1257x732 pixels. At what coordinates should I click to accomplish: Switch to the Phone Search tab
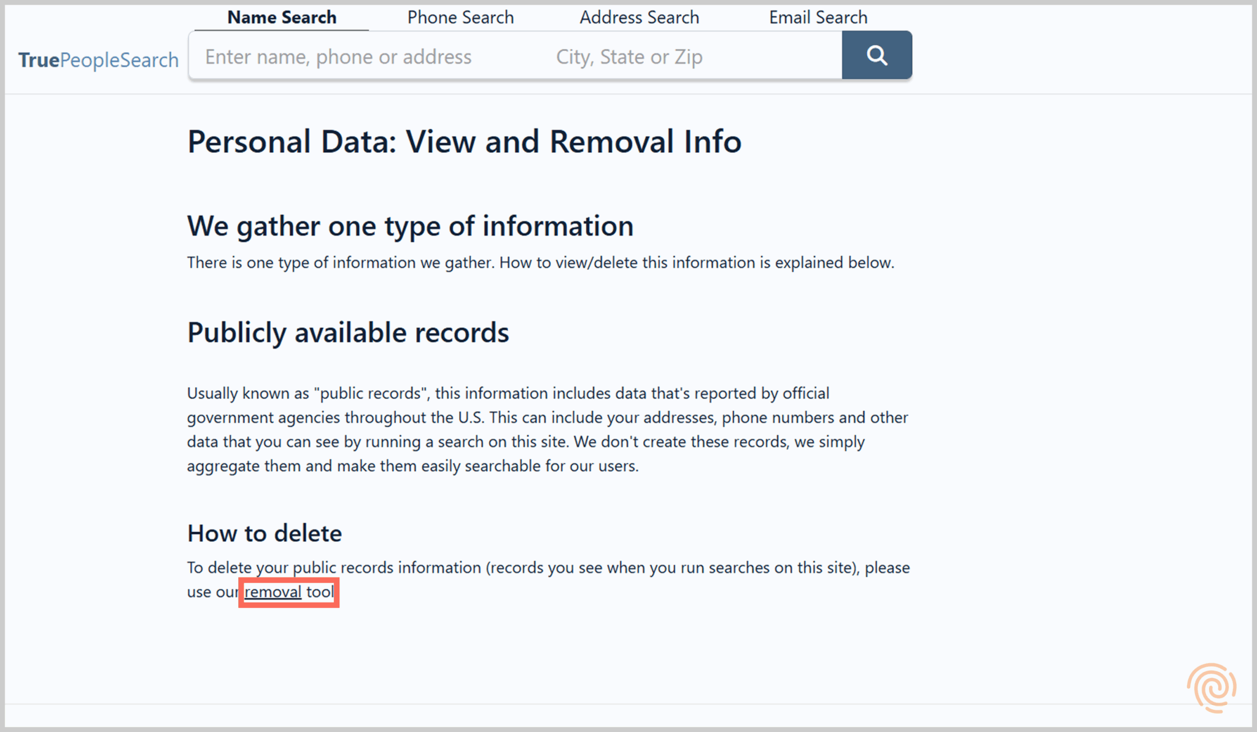point(460,17)
